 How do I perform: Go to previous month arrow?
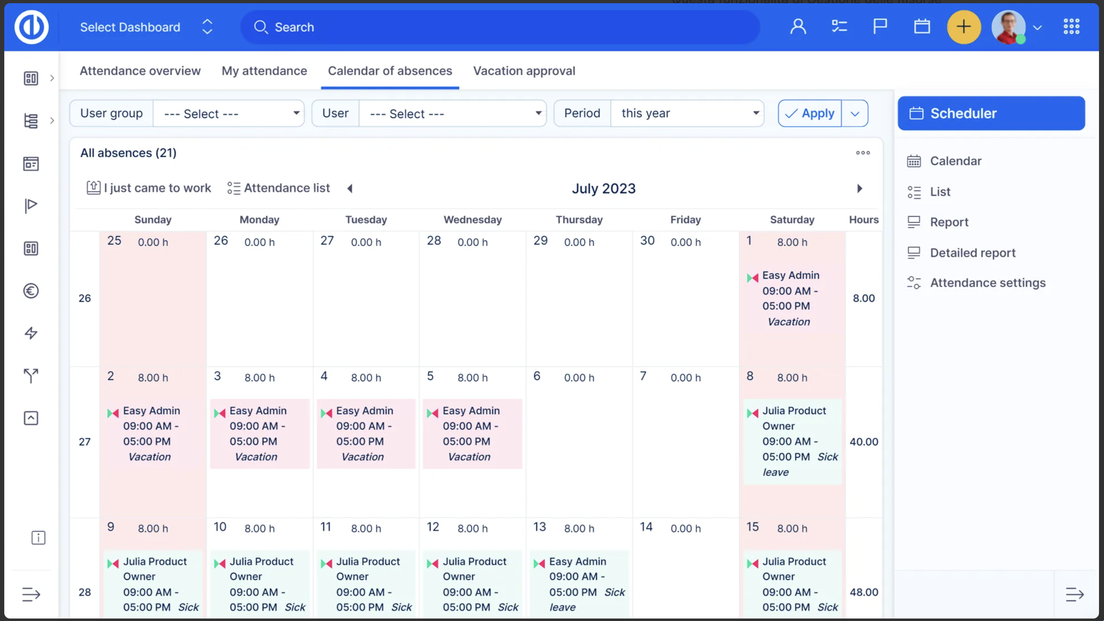[350, 189]
